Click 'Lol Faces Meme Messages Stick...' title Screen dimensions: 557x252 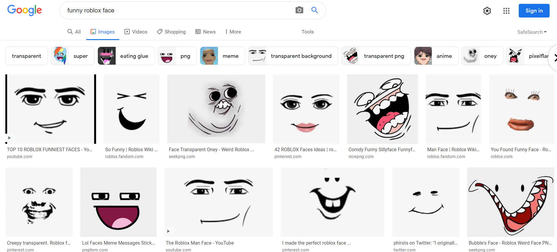click(118, 243)
